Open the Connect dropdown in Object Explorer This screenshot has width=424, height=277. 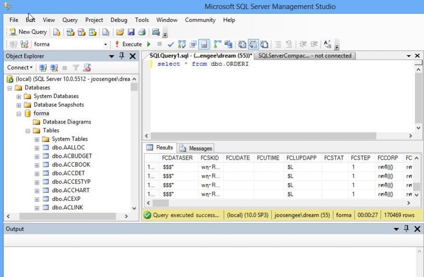[20, 67]
